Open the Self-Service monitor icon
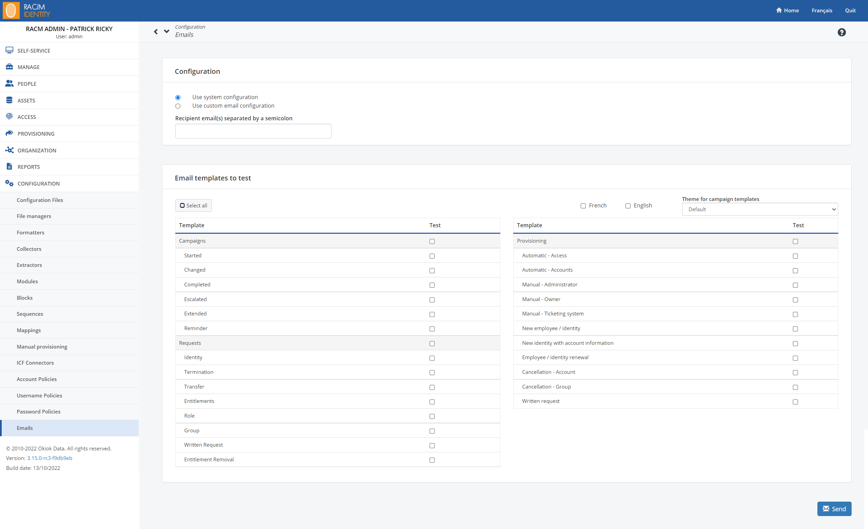868x529 pixels. tap(10, 50)
